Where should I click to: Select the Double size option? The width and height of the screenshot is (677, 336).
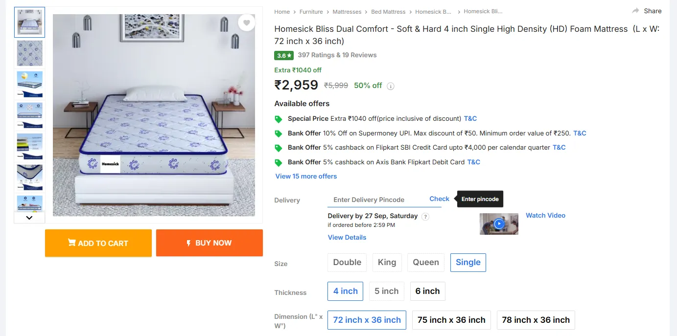pos(347,262)
